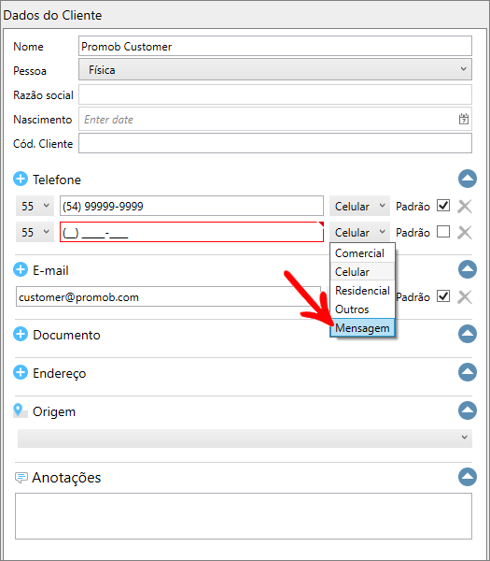Open the Nascimento calendar picker icon
This screenshot has height=561, width=490.
(x=464, y=119)
